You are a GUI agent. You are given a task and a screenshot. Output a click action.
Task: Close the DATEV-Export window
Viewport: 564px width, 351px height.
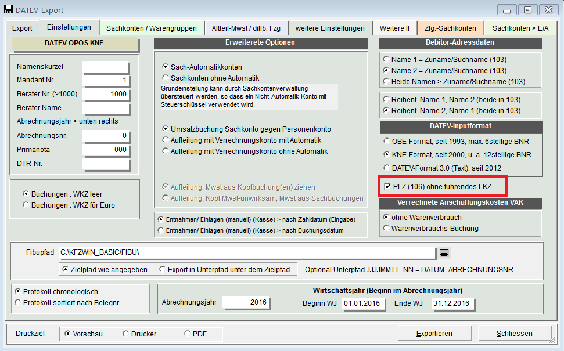click(548, 10)
